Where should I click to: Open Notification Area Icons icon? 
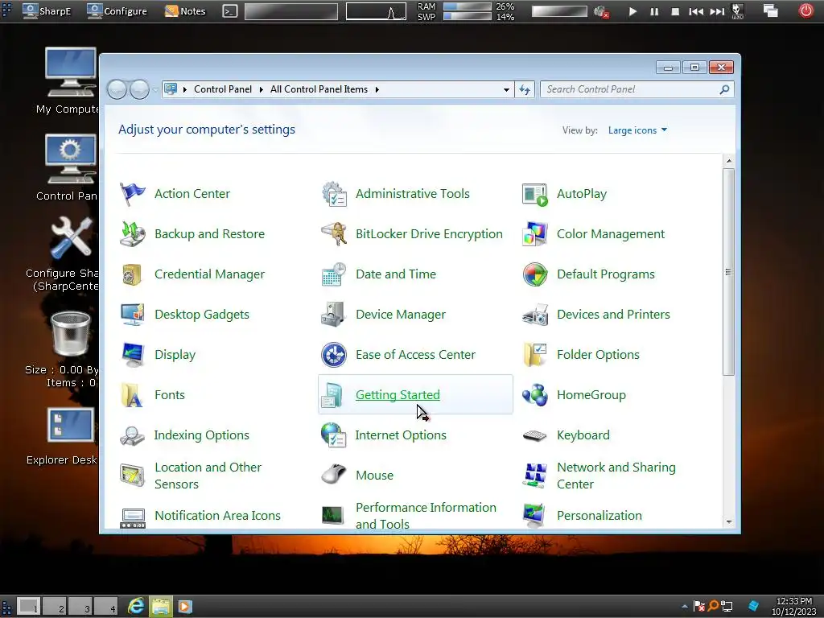pos(133,517)
